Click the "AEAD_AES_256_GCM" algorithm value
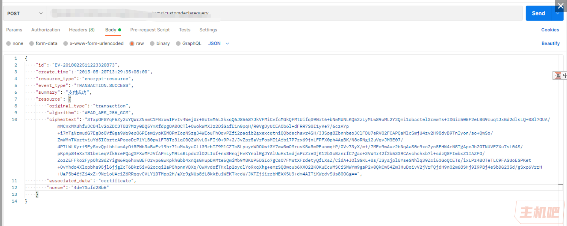This screenshot has height=226, width=567. click(107, 113)
